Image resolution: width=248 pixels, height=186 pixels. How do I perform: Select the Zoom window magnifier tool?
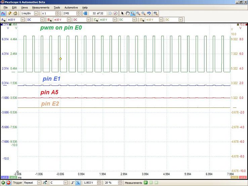[133, 13]
